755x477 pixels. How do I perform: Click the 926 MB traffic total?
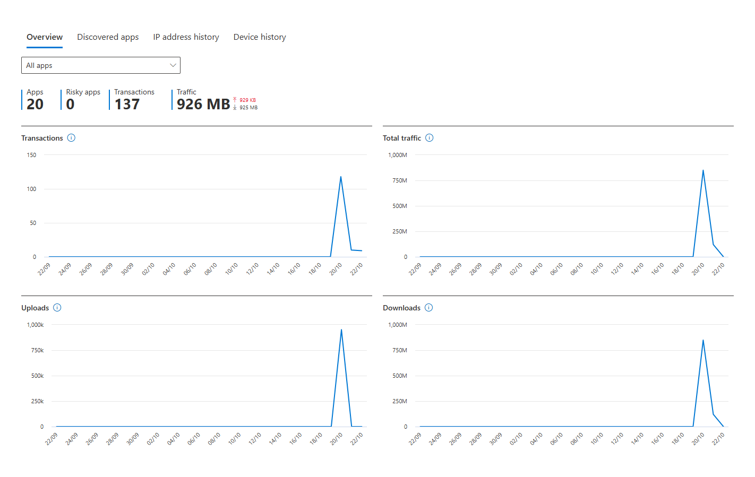pos(203,105)
